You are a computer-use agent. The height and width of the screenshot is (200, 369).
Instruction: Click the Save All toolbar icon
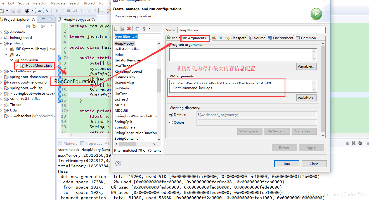(x=19, y=11)
